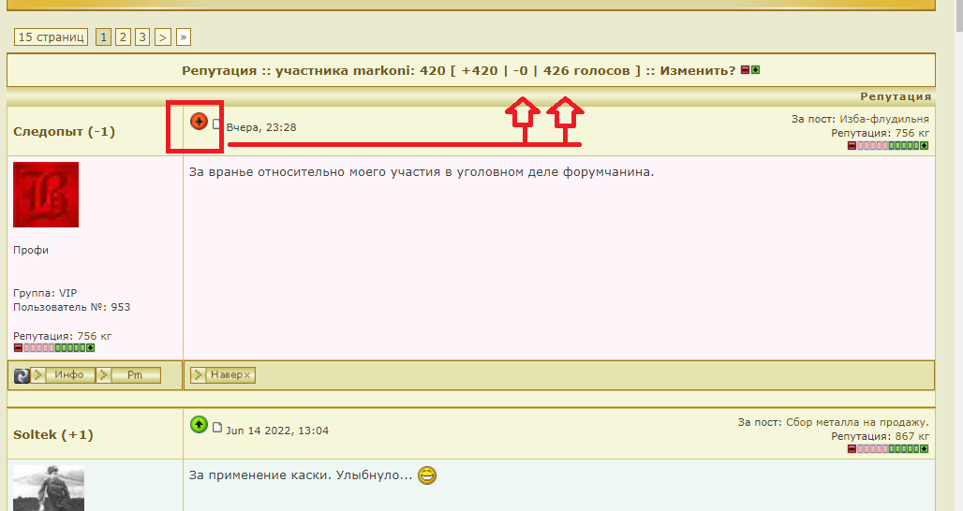Open the Изба-флудильня post link
The height and width of the screenshot is (511, 963).
[x=883, y=119]
